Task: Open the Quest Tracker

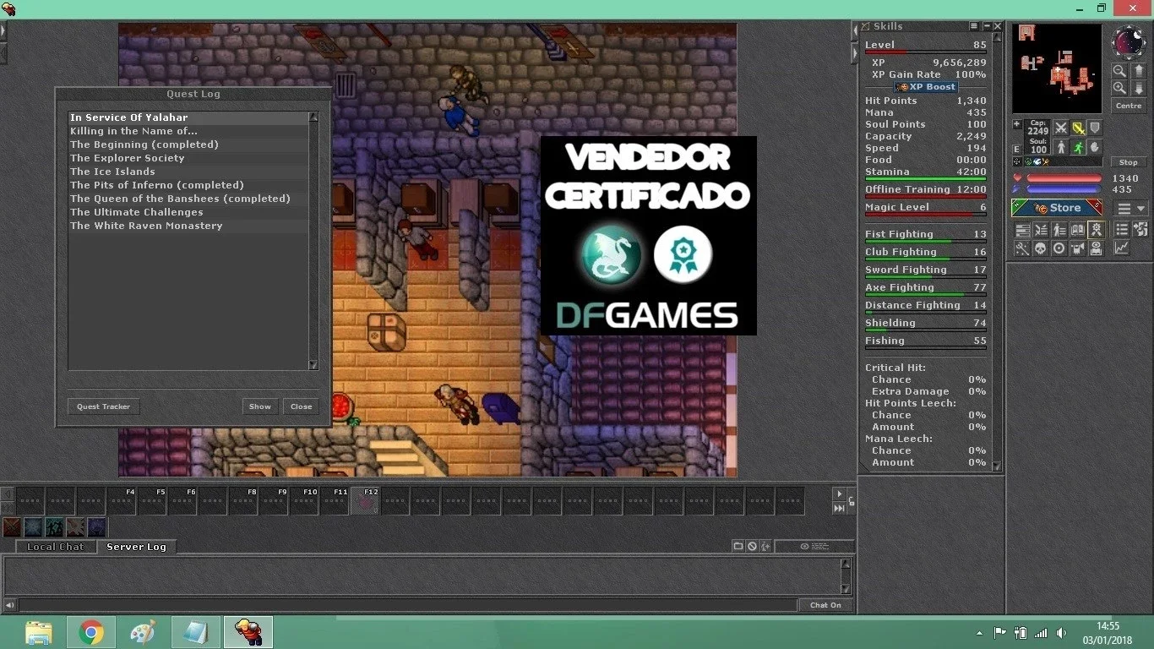Action: coord(103,406)
